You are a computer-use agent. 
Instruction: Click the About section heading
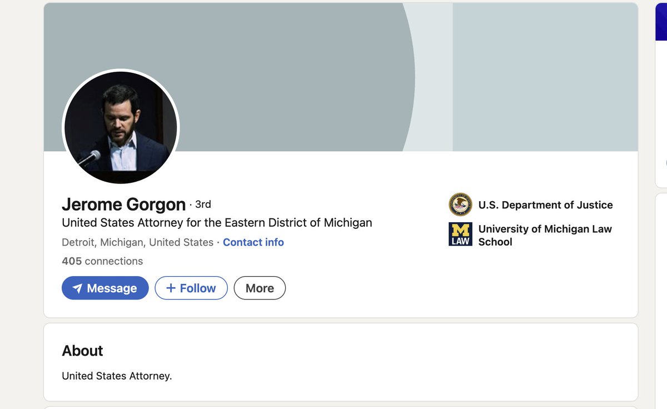tap(82, 351)
